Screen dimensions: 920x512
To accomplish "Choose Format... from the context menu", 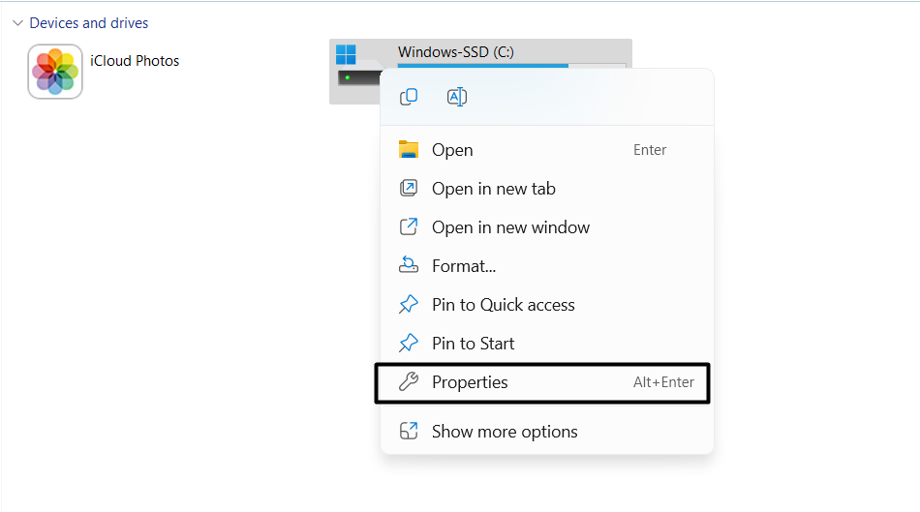I will (x=464, y=266).
